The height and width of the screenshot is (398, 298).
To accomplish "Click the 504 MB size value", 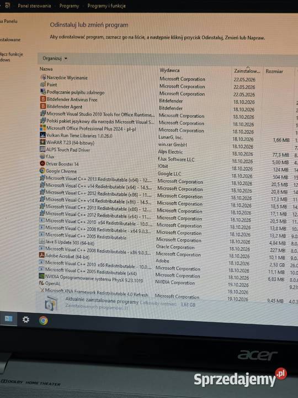I will click(280, 177).
